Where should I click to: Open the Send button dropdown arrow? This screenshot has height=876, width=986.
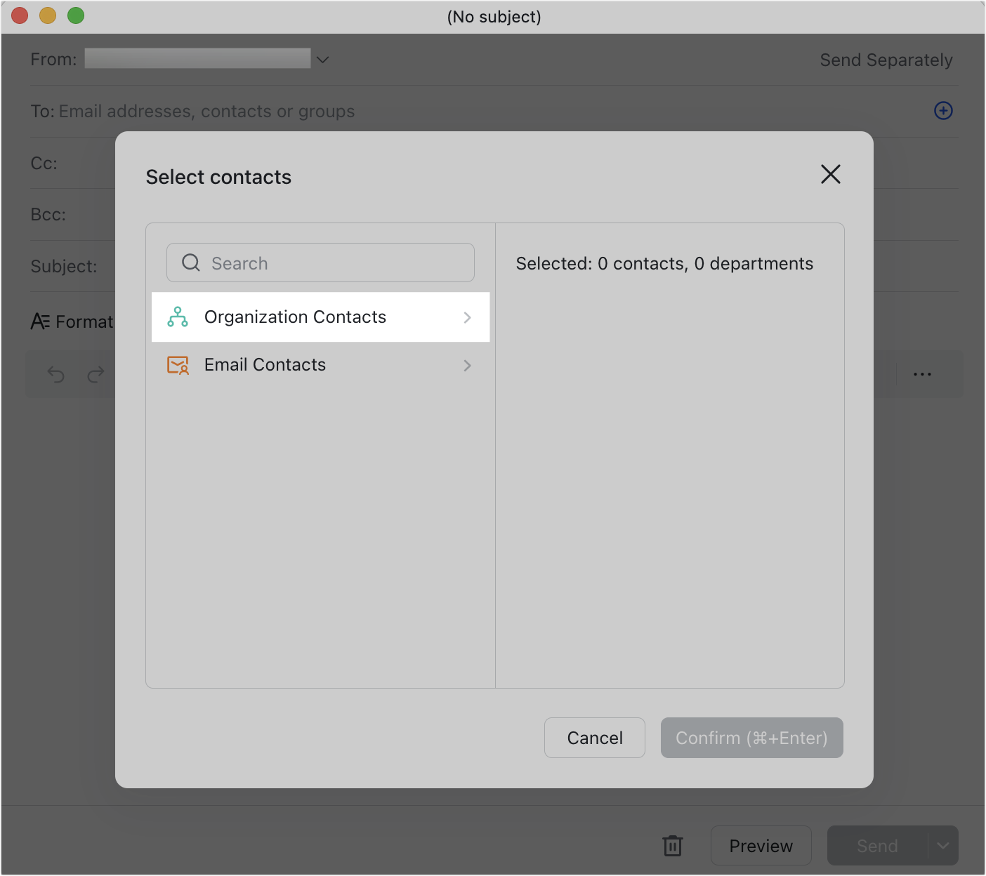(x=945, y=846)
